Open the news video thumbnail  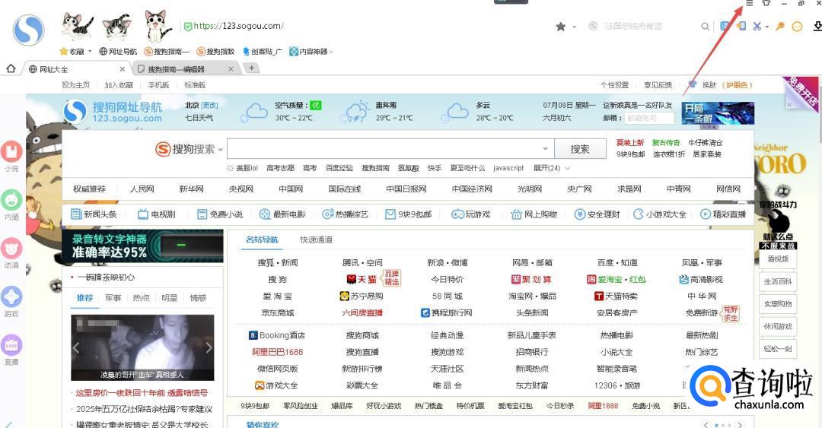coord(142,347)
